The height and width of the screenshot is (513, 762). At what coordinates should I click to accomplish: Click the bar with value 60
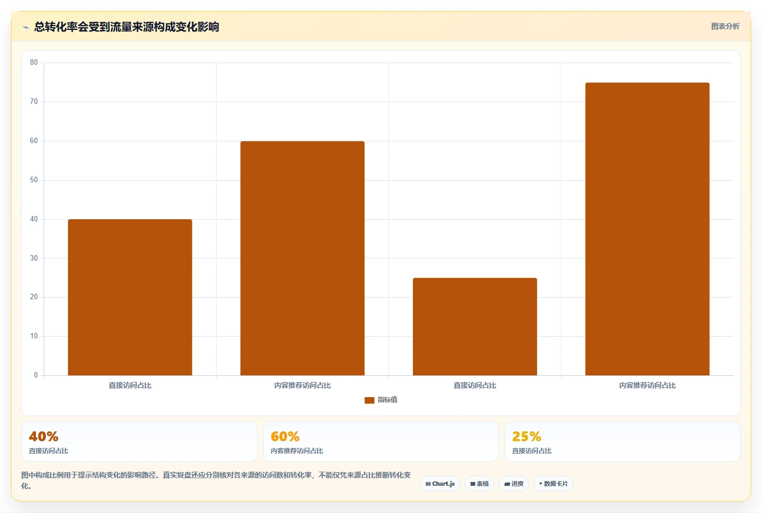point(302,258)
